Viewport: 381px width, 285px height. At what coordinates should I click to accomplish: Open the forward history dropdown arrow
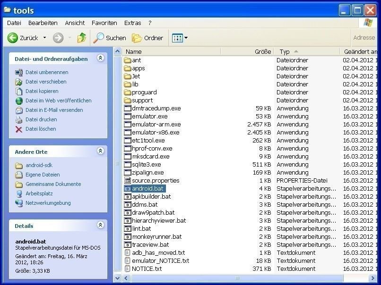click(x=70, y=38)
